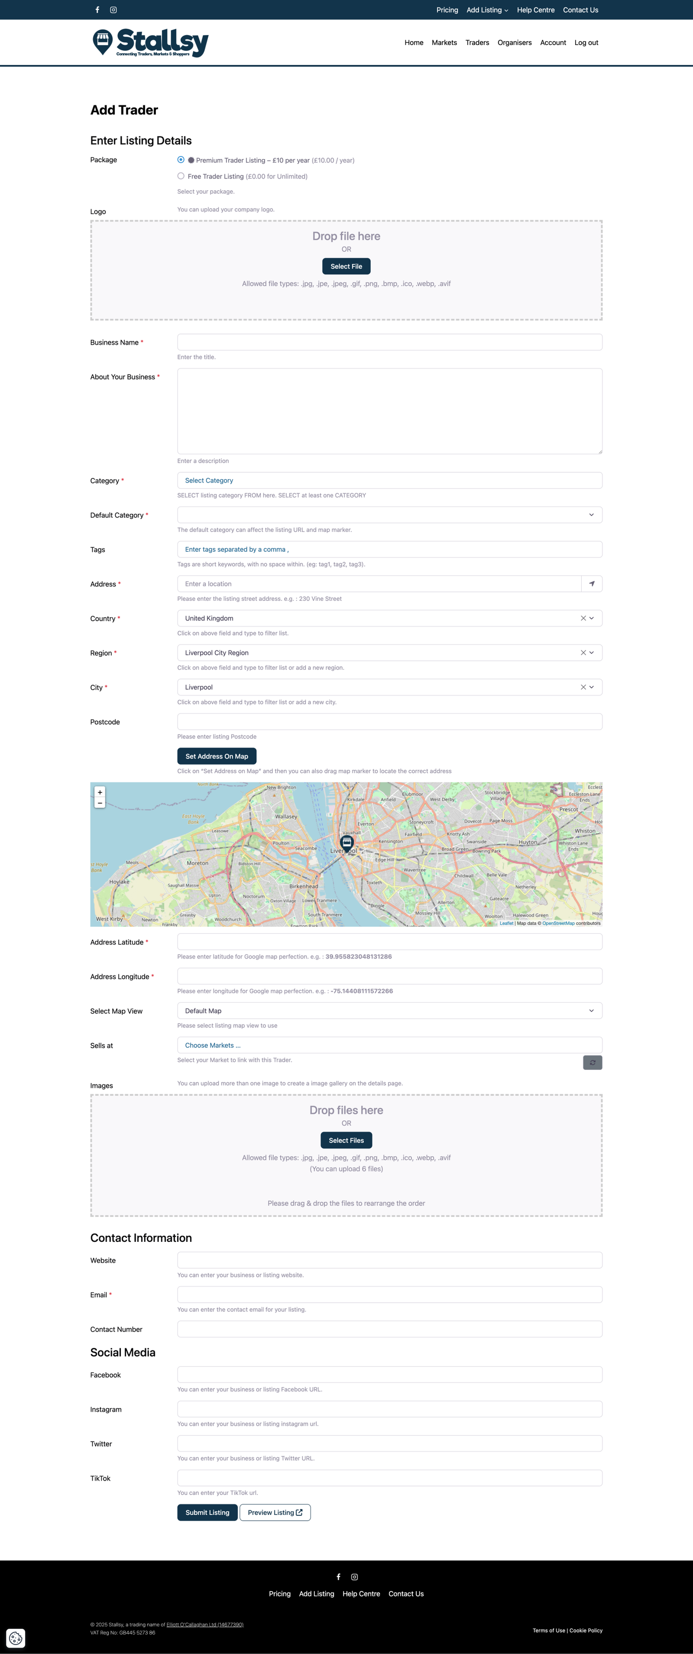This screenshot has width=693, height=1654.
Task: Zoom out on the map
Action: click(99, 803)
